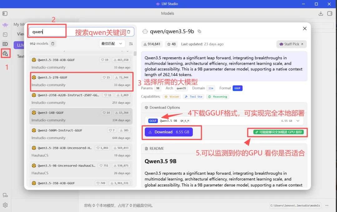Click the 952 models count label
The width and height of the screenshot is (337, 212).
pos(39,44)
